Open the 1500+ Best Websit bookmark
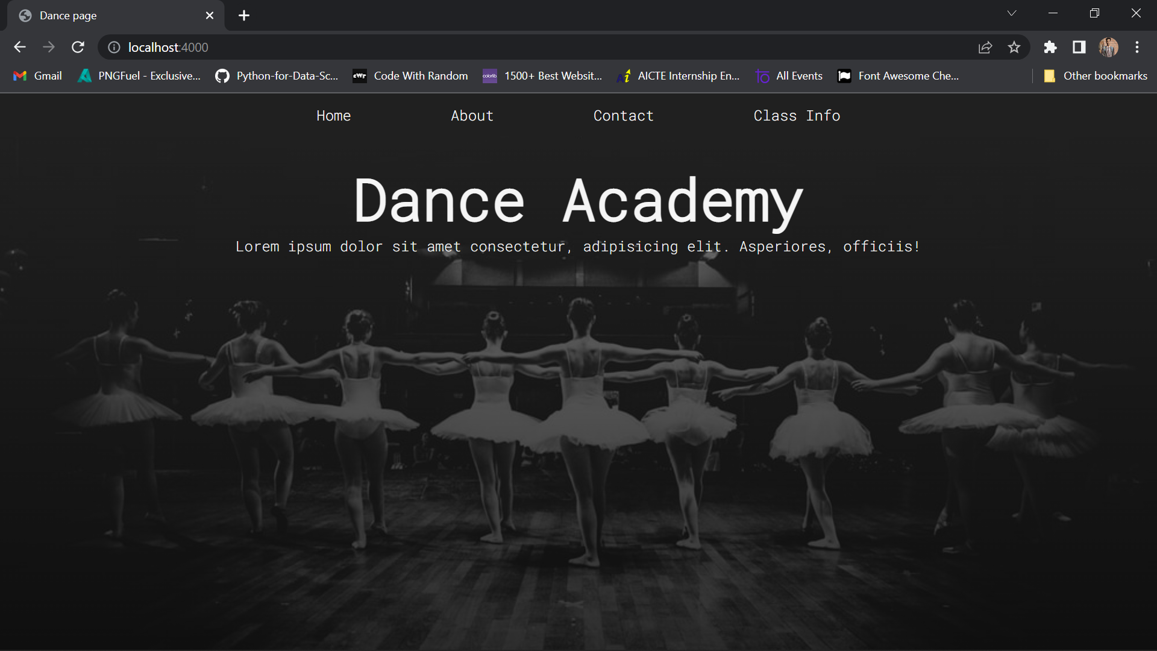 (x=542, y=76)
